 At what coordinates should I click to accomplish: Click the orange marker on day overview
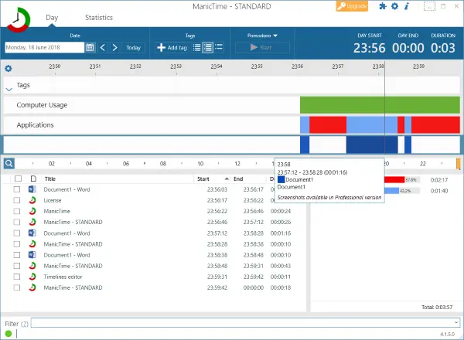(459, 164)
